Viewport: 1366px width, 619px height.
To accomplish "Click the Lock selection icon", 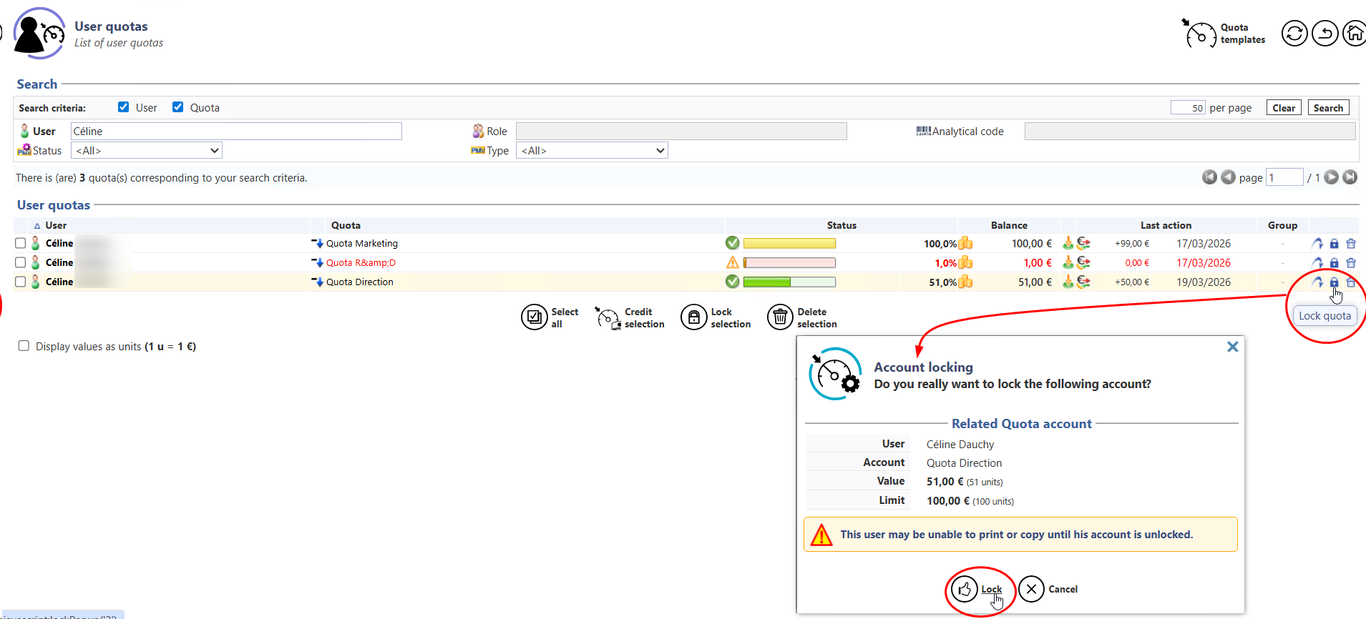I will pyautogui.click(x=693, y=317).
